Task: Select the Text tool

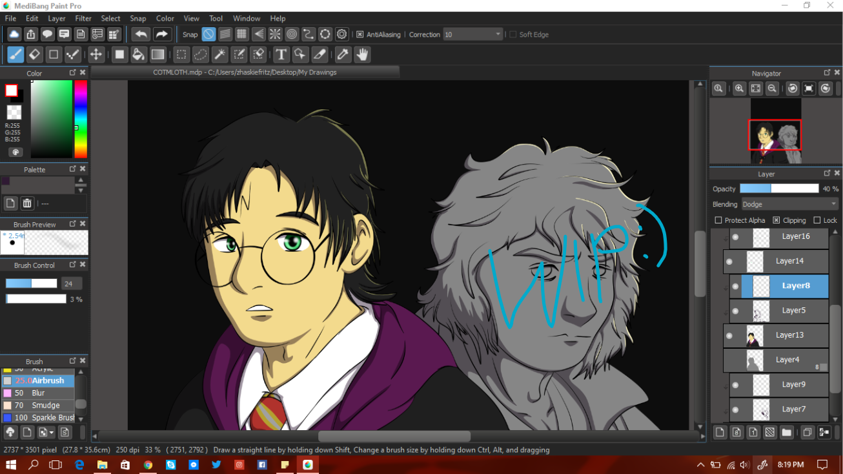Action: click(281, 55)
